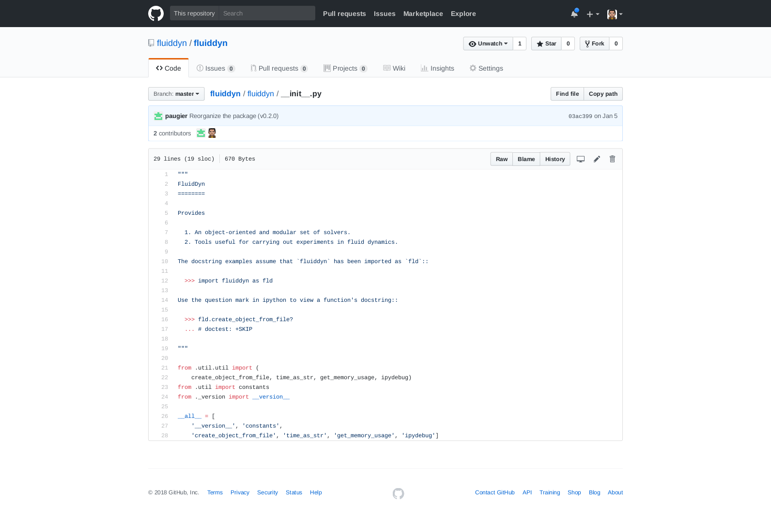Expand the Branch master dropdown
771x520 pixels.
[176, 94]
